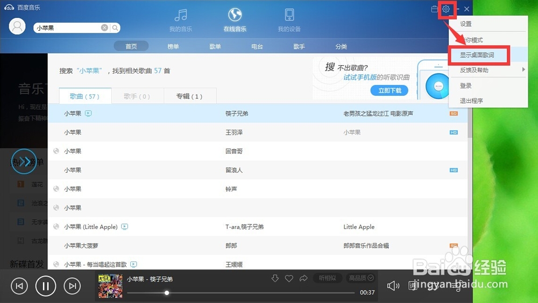Play MV of 小苹果 - 每当唱起这首歌
Screen dimensions: 538x303
(134, 264)
